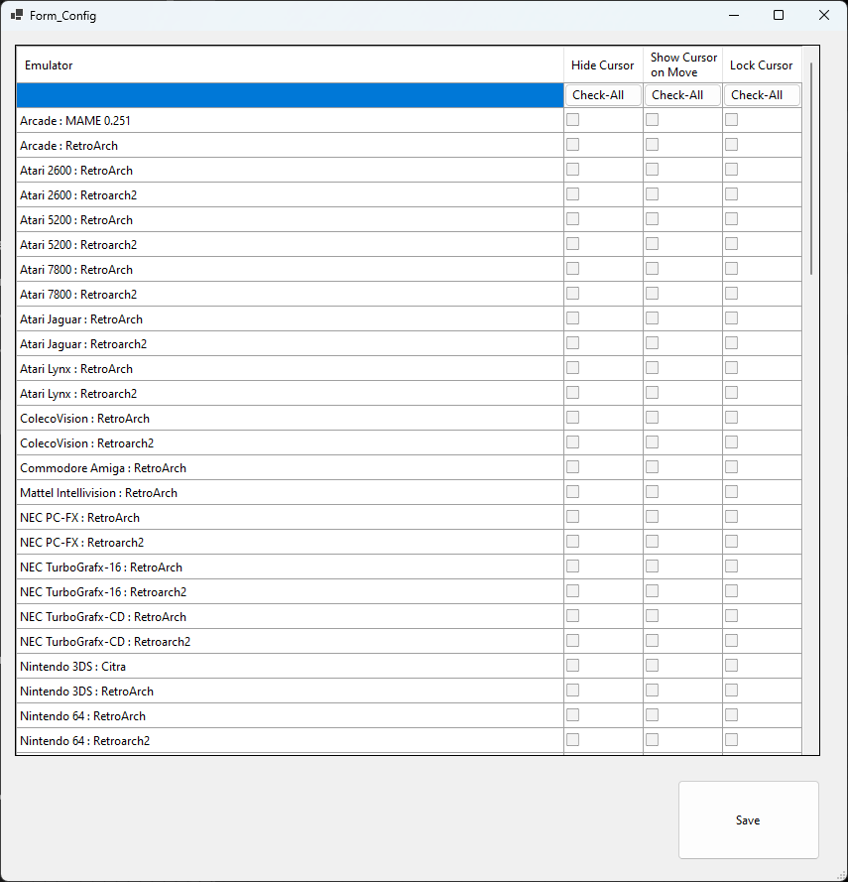
Task: Select the 'Nintendo 3DS : RetroArch' row text
Action: tap(86, 692)
